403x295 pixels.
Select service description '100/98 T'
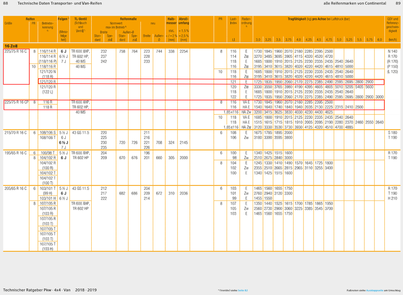pos(48,153)
